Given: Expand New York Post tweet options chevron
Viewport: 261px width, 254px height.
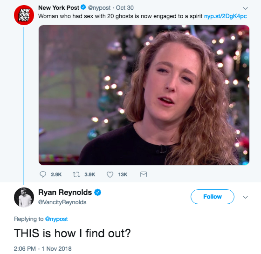Looking at the screenshot, I should click(246, 8).
